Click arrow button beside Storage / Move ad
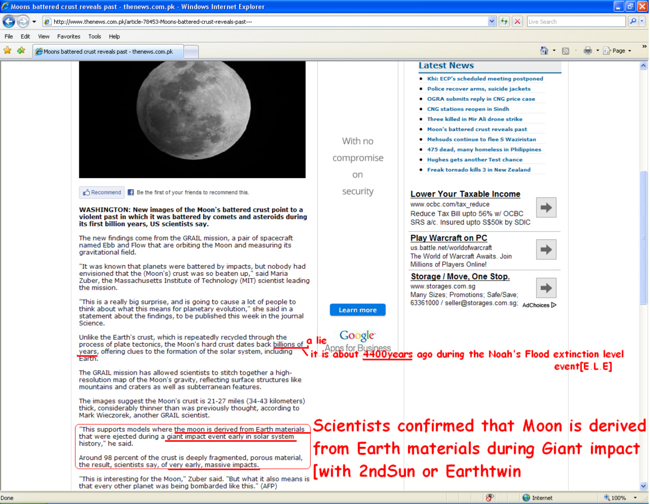The height and width of the screenshot is (504, 650). (x=546, y=288)
